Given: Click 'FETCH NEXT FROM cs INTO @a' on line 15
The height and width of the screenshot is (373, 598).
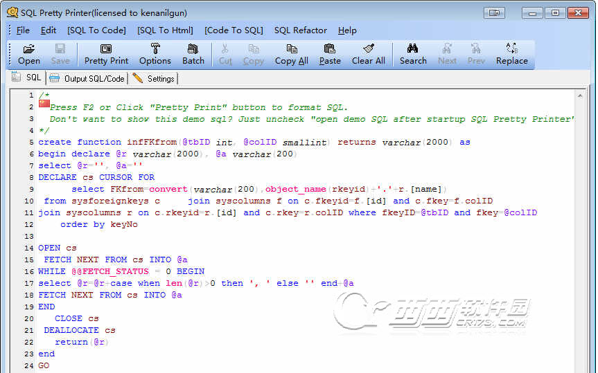Looking at the screenshot, I should click(116, 260).
